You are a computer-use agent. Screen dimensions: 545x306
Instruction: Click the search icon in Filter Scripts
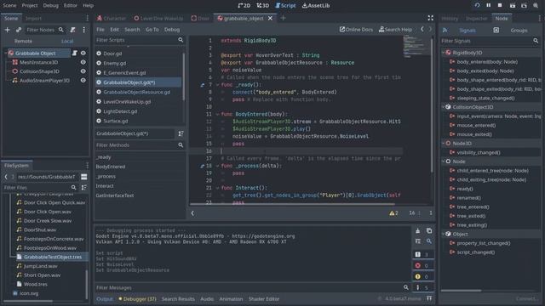click(181, 40)
